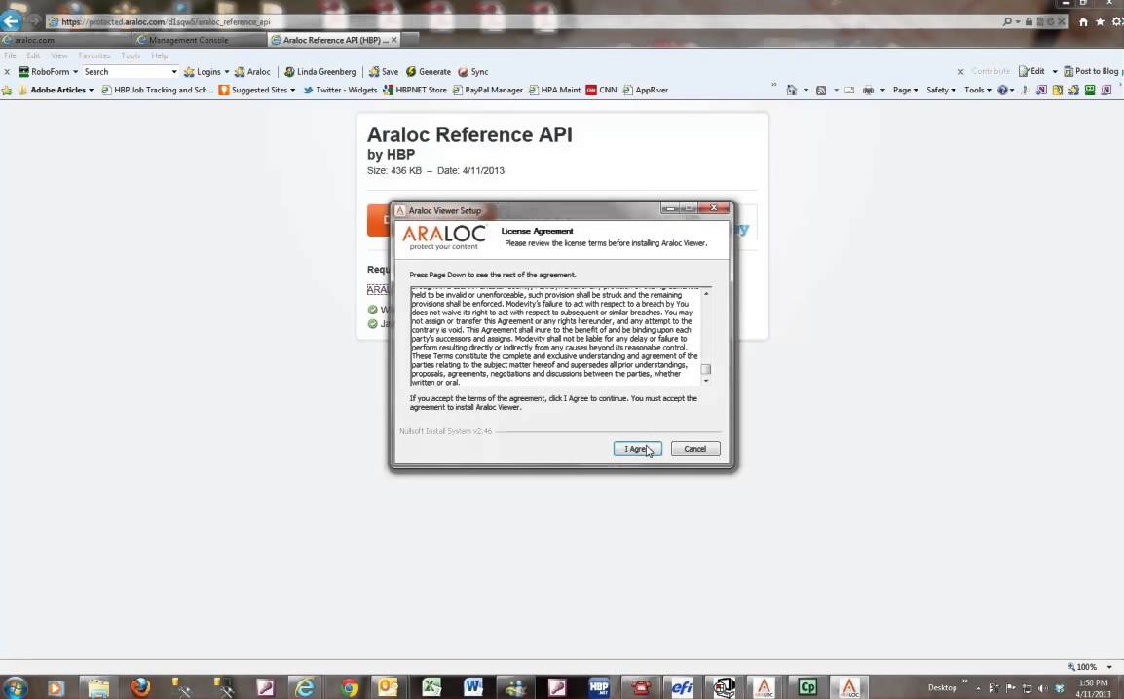Open the RoboForm dropdown

coord(48,72)
